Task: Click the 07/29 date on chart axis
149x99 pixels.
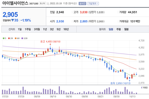Action: click(x=21, y=96)
